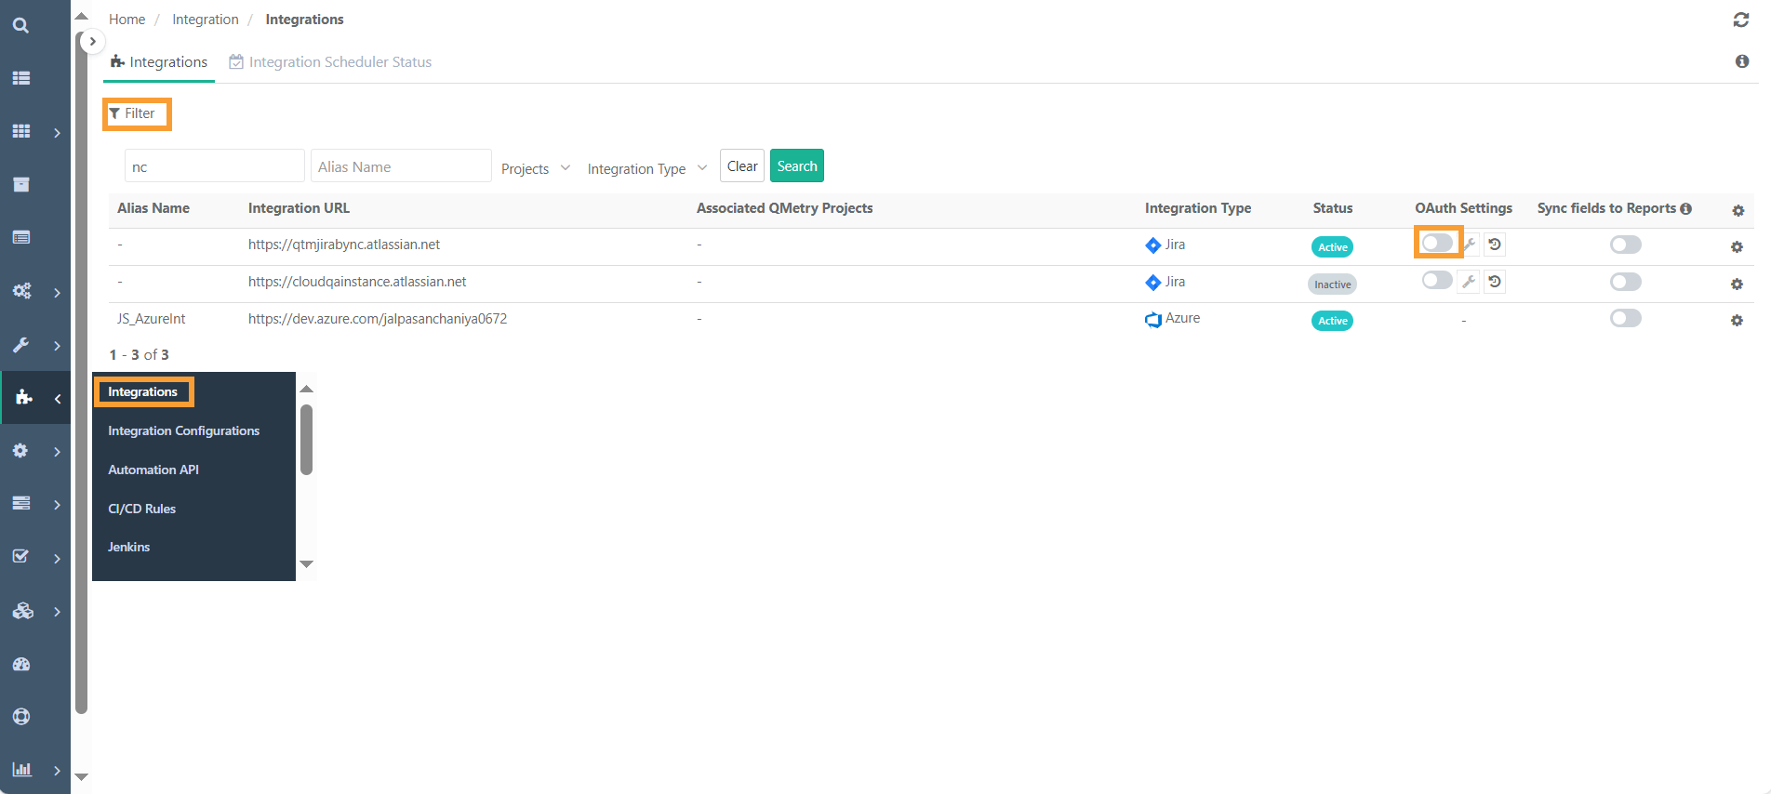Click the OAuth history icon for qtmjirabync
1771x794 pixels.
tap(1495, 245)
